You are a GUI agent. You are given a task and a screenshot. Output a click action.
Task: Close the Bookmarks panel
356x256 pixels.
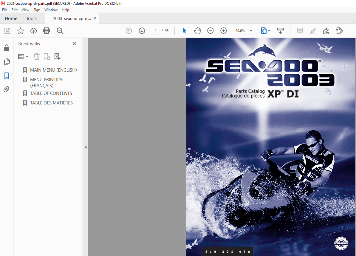[x=74, y=44]
